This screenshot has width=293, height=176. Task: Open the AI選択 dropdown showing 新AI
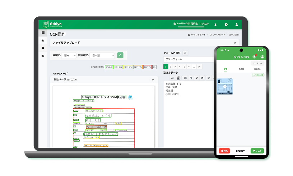pos(69,55)
